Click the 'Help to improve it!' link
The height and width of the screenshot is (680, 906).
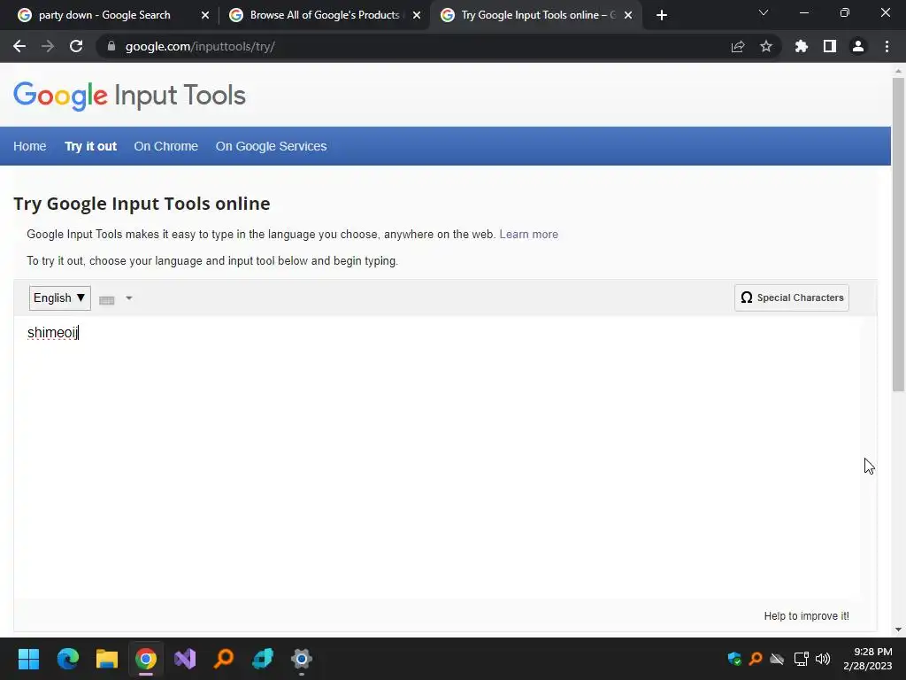[807, 616]
